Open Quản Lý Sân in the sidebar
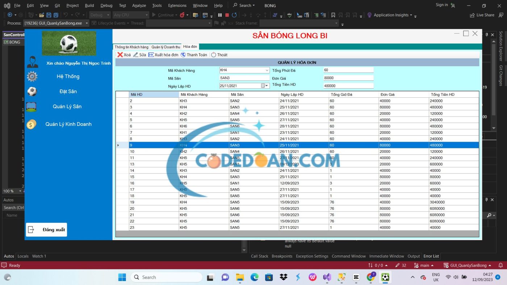 point(67,107)
